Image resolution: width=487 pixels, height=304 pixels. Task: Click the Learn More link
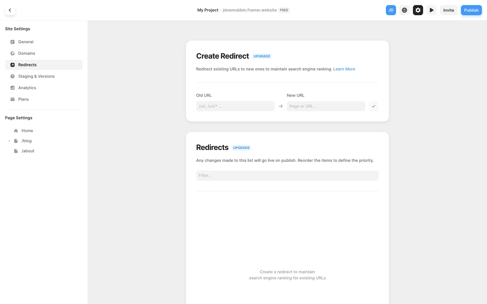tap(344, 69)
